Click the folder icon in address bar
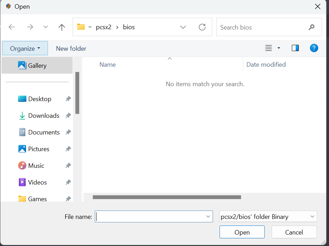 (81, 27)
